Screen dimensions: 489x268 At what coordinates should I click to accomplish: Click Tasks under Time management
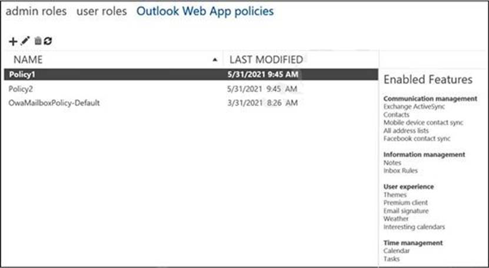(x=391, y=259)
